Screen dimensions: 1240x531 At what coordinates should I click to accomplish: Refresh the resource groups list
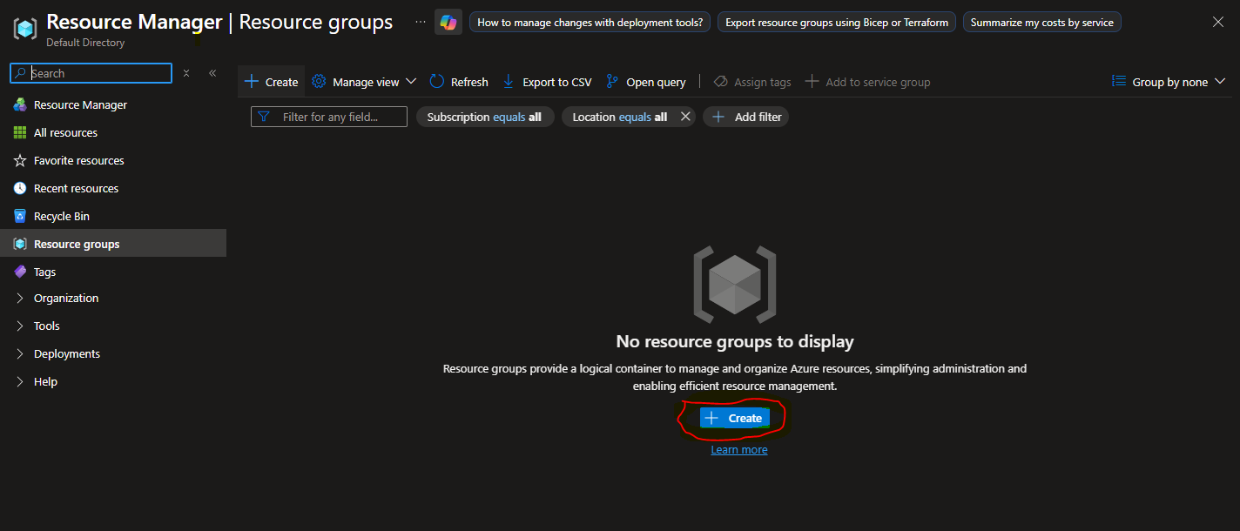(459, 82)
